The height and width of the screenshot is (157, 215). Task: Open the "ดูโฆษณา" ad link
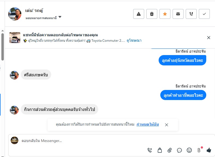coord(134,40)
